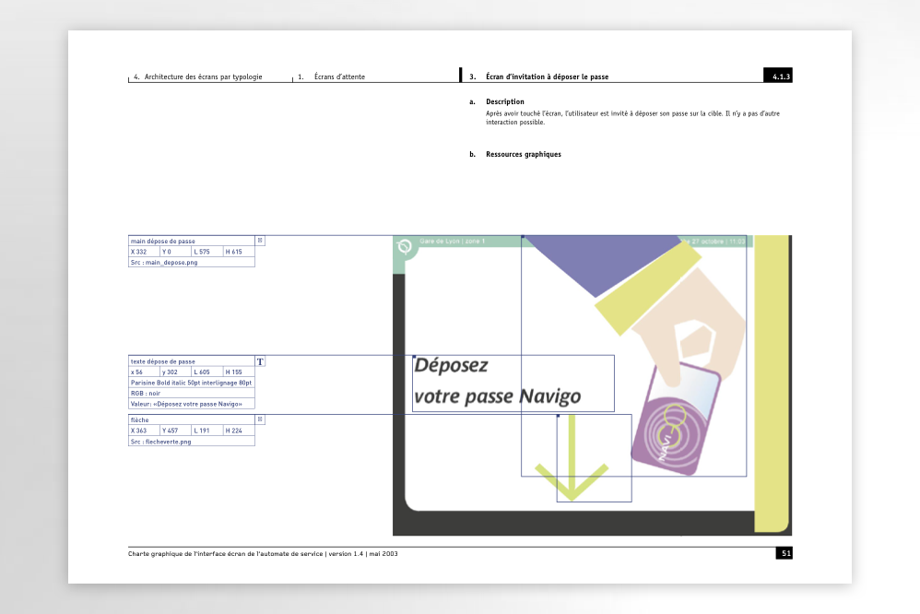Click the "X 332" cell
The height and width of the screenshot is (614, 920).
(145, 252)
